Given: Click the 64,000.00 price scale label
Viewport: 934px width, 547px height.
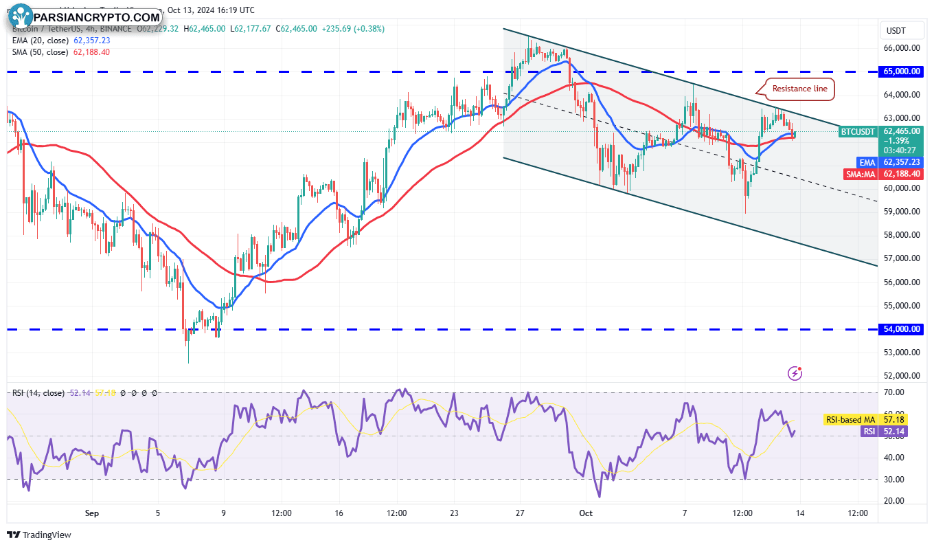Looking at the screenshot, I should click(x=902, y=95).
